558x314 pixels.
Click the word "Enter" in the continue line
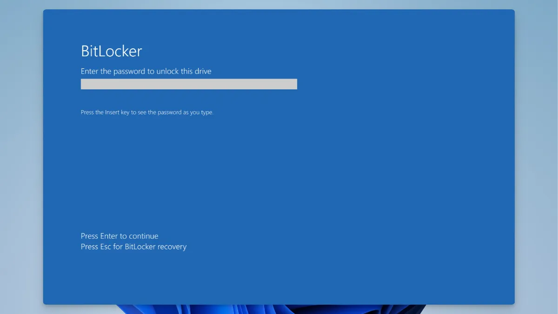[x=109, y=236]
